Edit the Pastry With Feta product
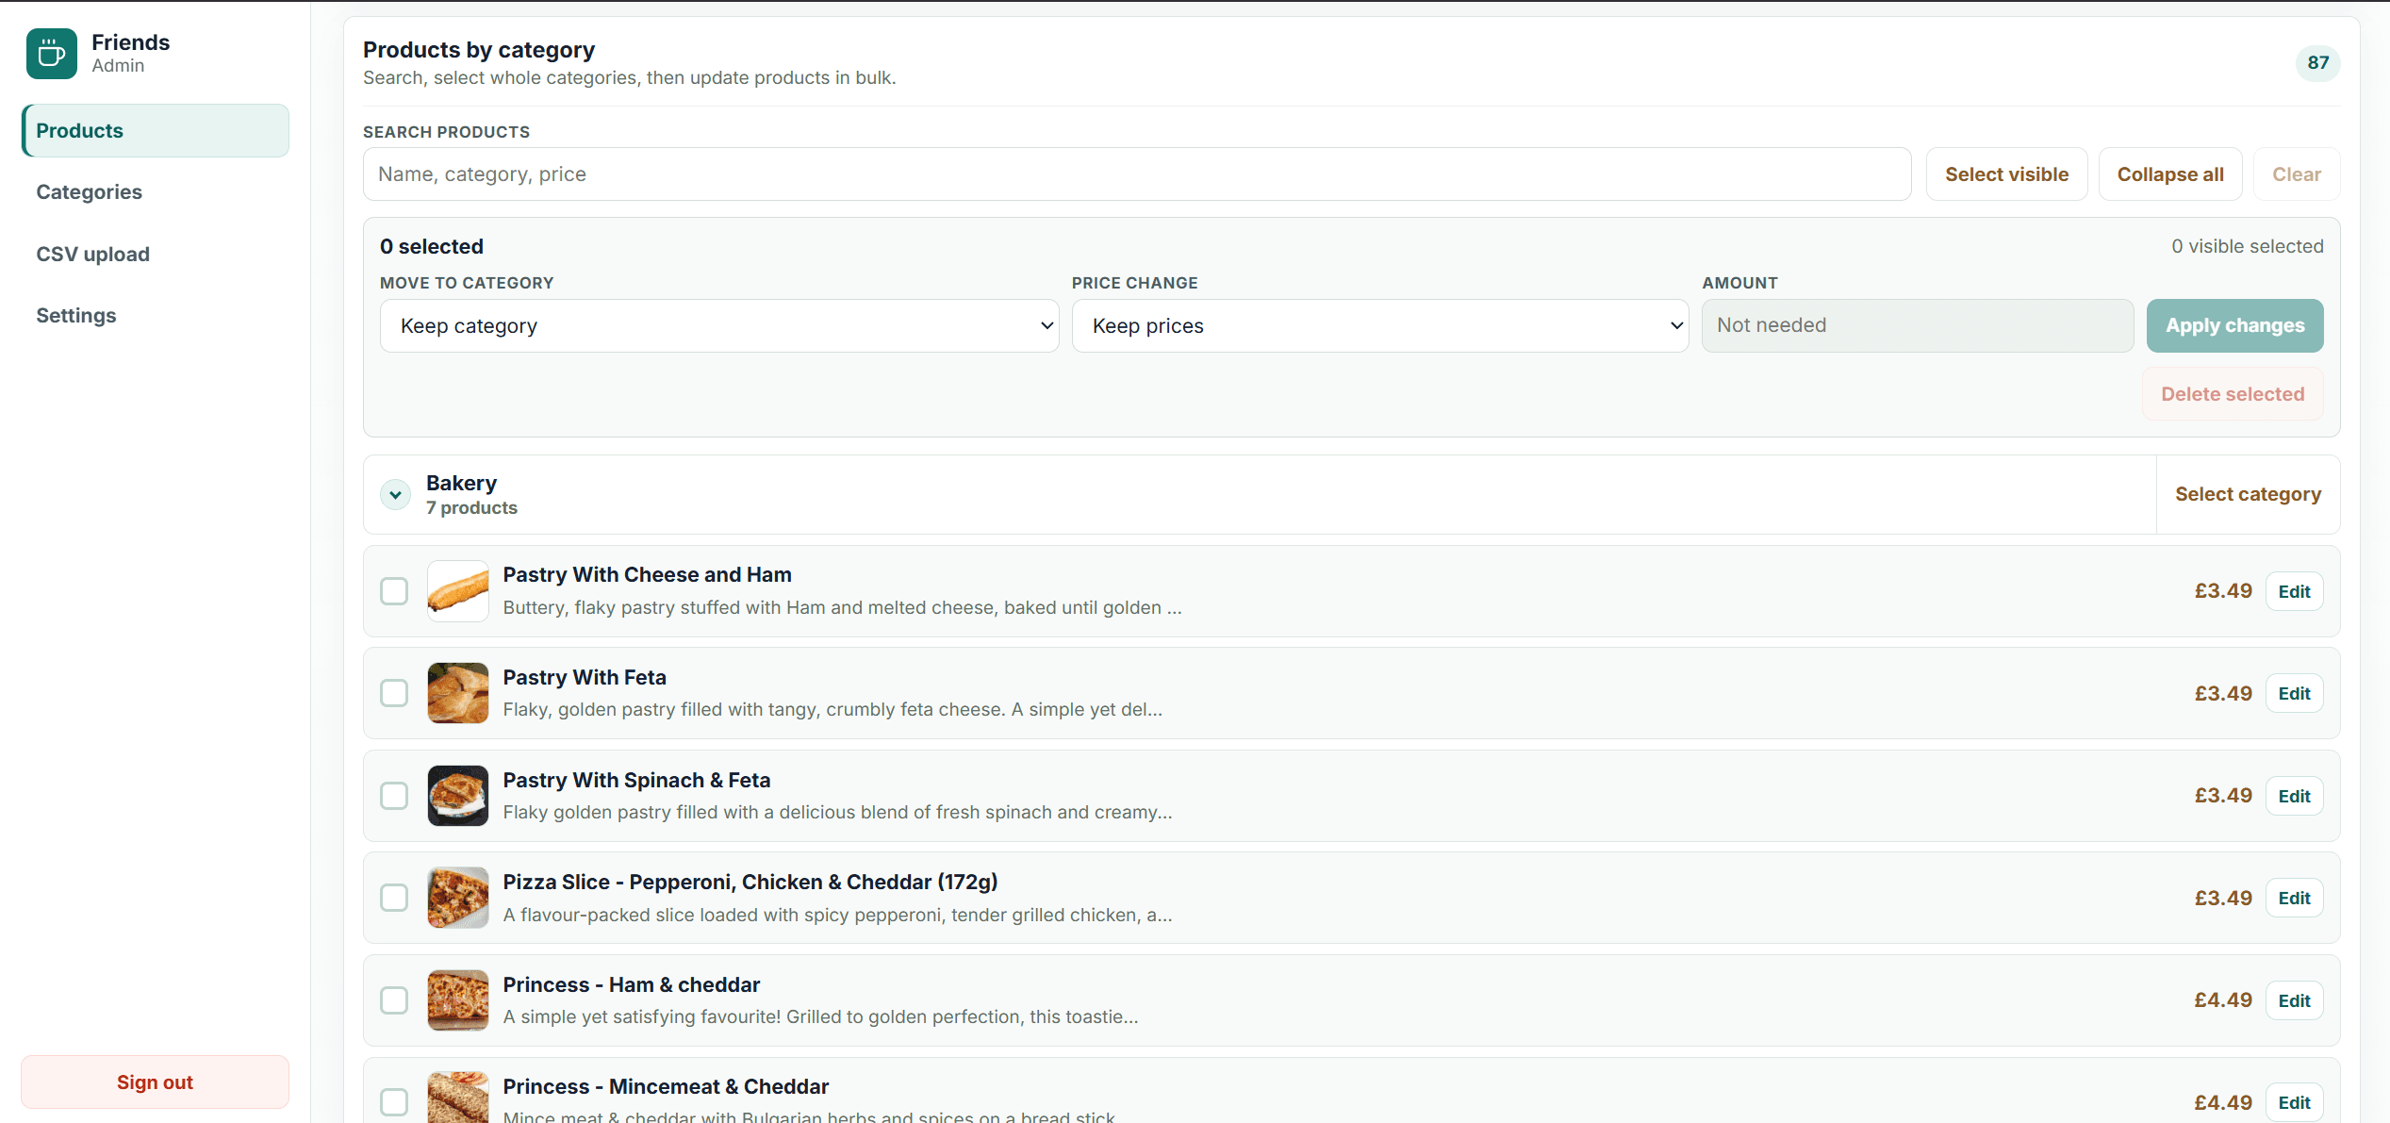Image resolution: width=2390 pixels, height=1123 pixels. click(x=2295, y=694)
